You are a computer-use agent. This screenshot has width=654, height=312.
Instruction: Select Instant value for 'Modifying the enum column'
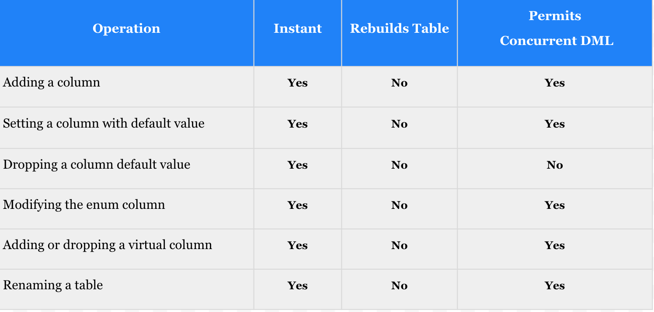coord(298,205)
